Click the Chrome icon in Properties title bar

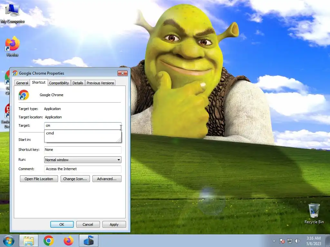click(15, 73)
